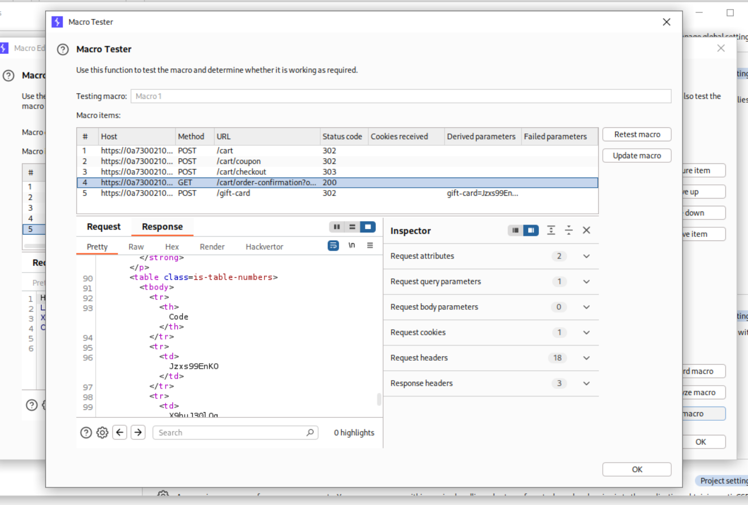Go to previous search match arrow
Viewport: 748px width, 505px height.
click(x=120, y=433)
